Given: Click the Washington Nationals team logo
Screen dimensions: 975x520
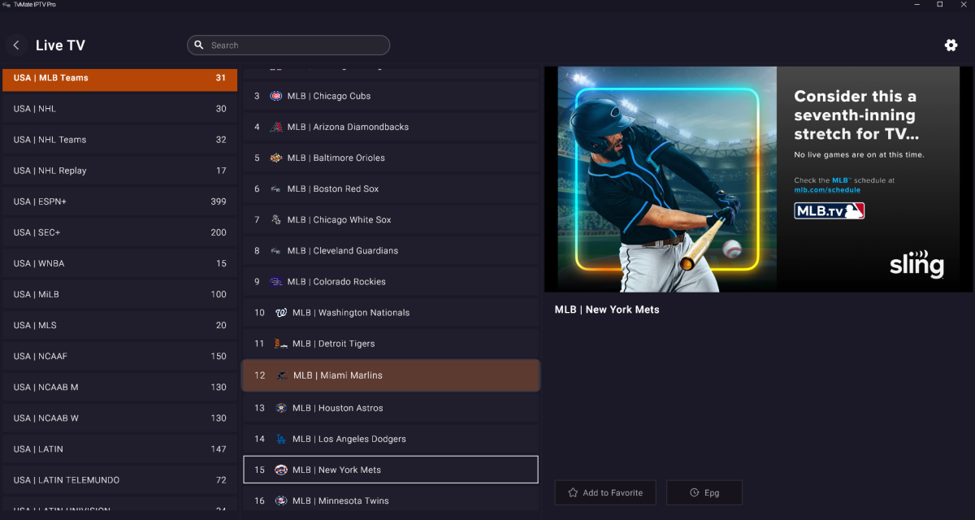Looking at the screenshot, I should pyautogui.click(x=281, y=313).
